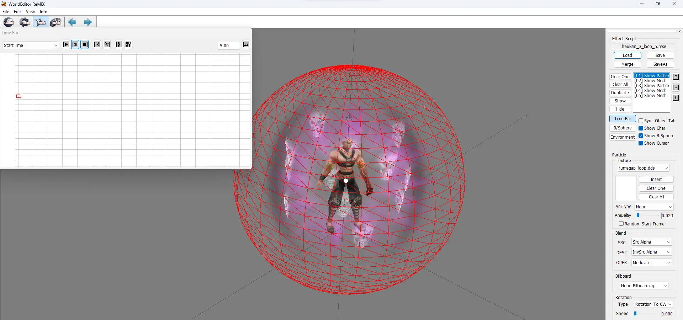Add a mesh with the M button
The height and width of the screenshot is (320, 683).
[x=676, y=87]
